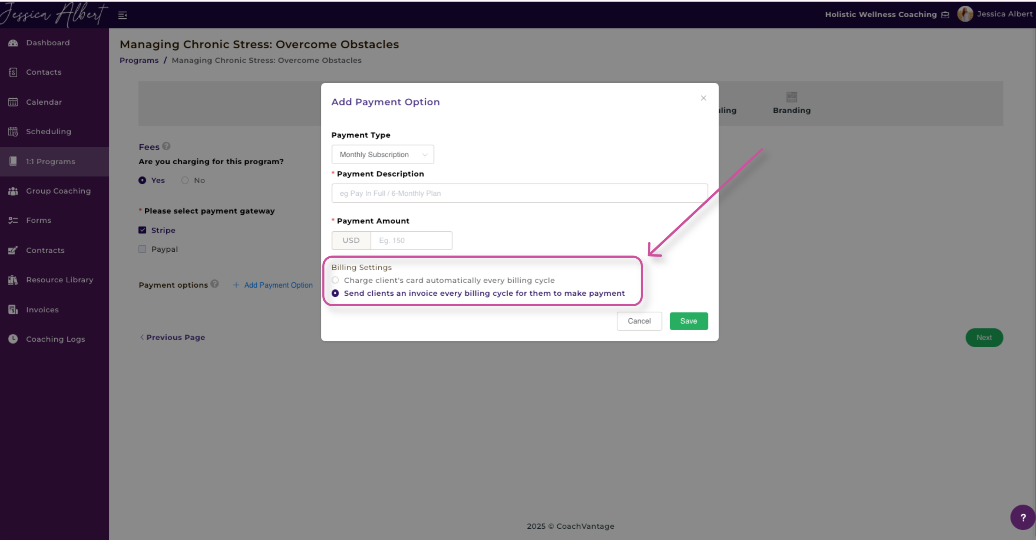
Task: Select No for charging this program
Action: (x=185, y=180)
